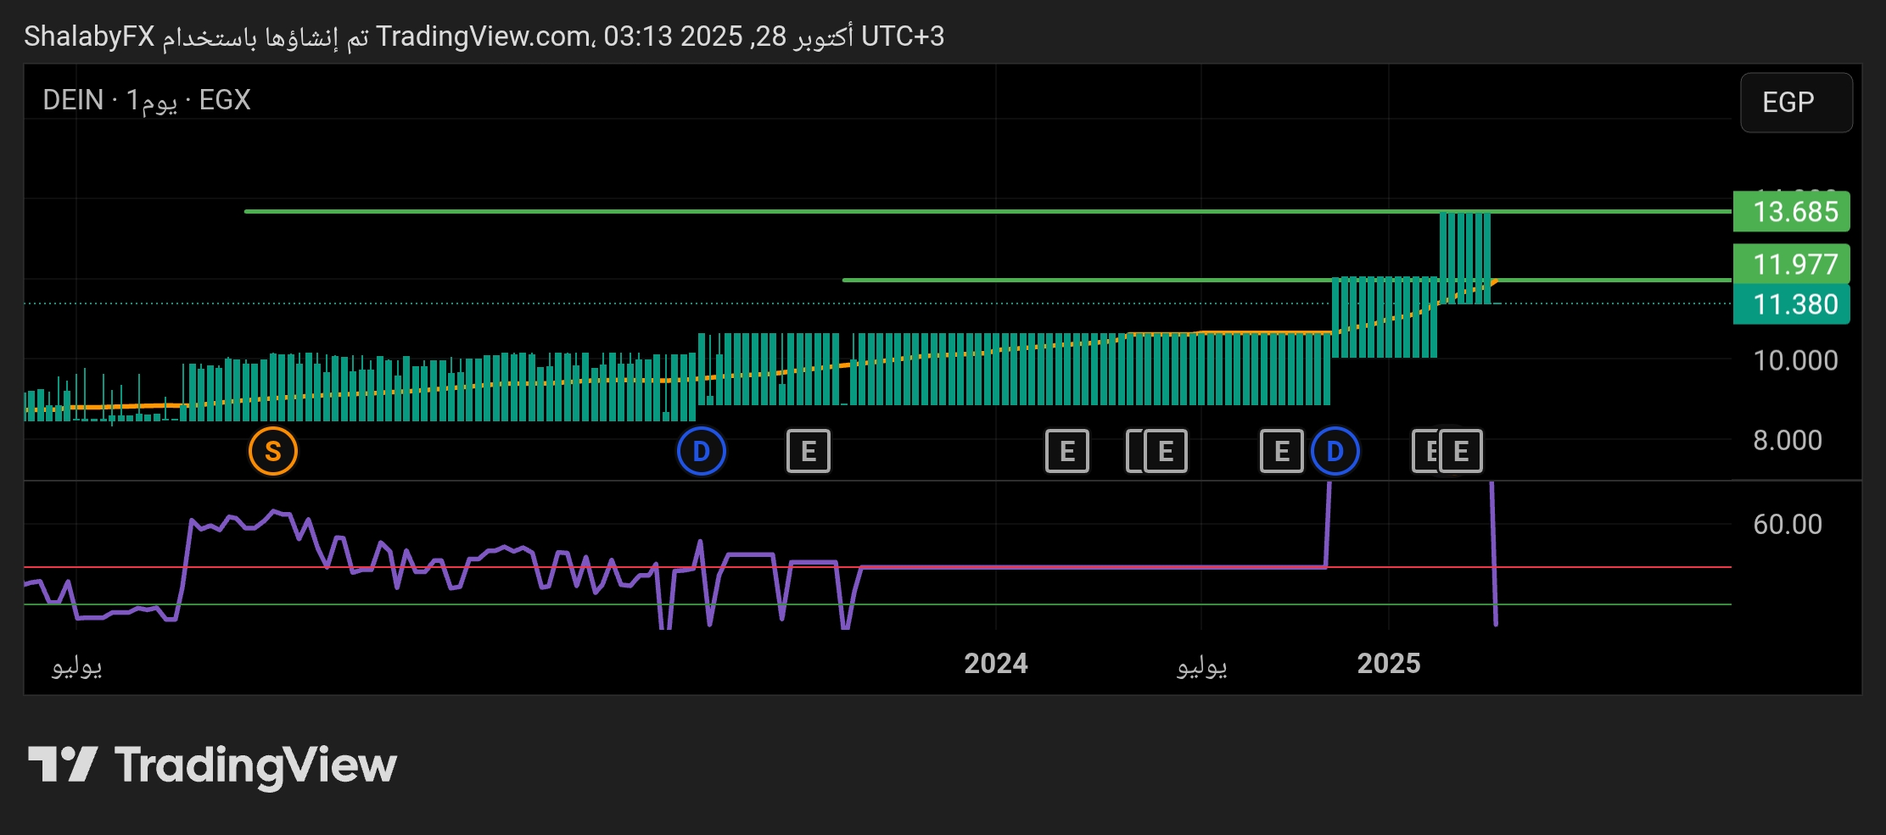Click the ShalabyFX username in the header
The image size is (1886, 835).
pyautogui.click(x=89, y=36)
